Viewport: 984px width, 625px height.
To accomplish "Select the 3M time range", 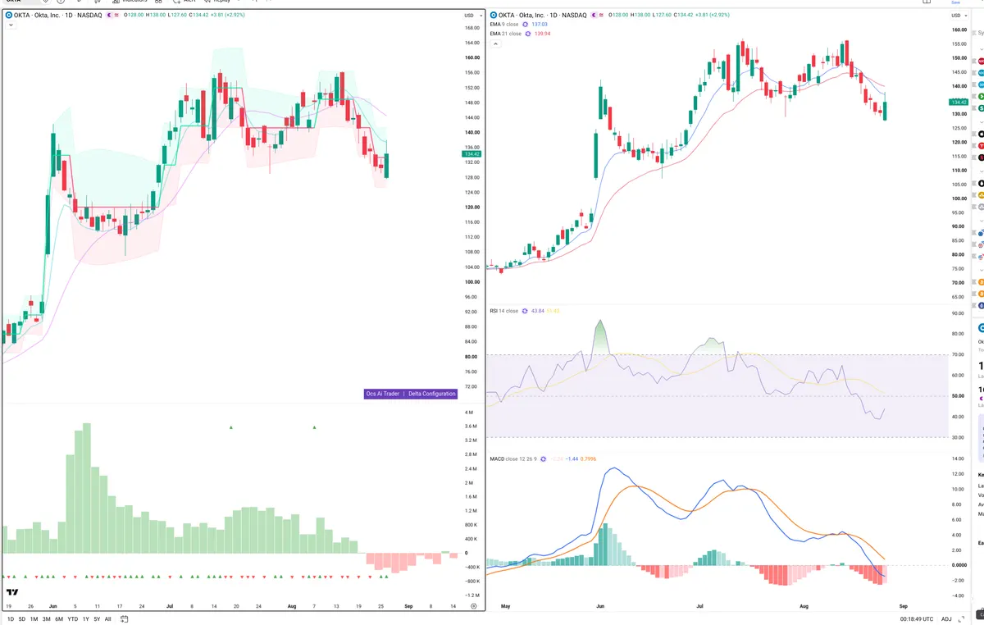I will tap(46, 618).
